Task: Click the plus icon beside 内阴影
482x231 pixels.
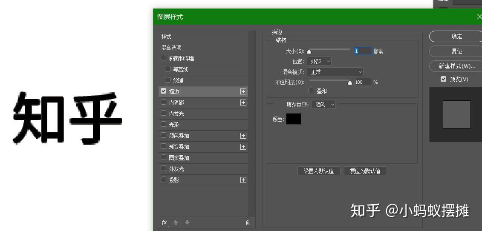Action: pyautogui.click(x=243, y=103)
